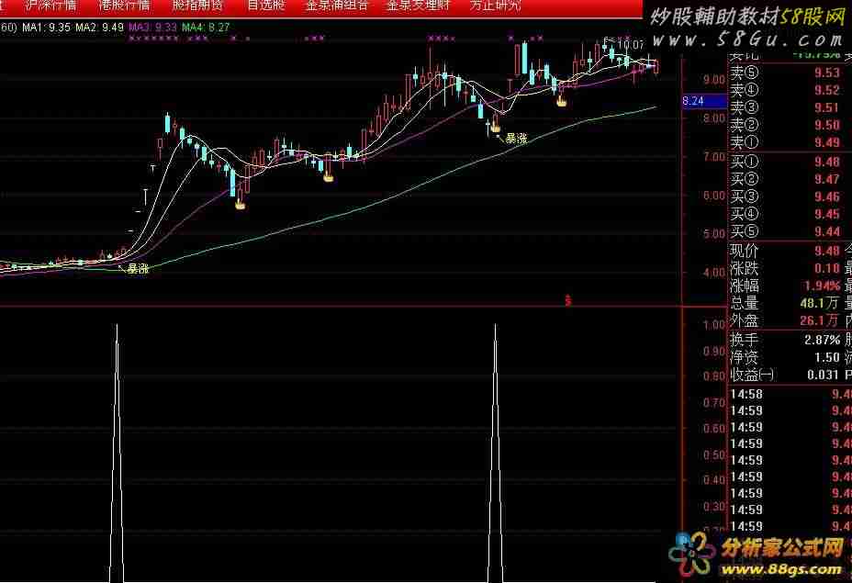The width and height of the screenshot is (852, 583).
Task: Click the 7.00 price axis label
Action: [714, 157]
